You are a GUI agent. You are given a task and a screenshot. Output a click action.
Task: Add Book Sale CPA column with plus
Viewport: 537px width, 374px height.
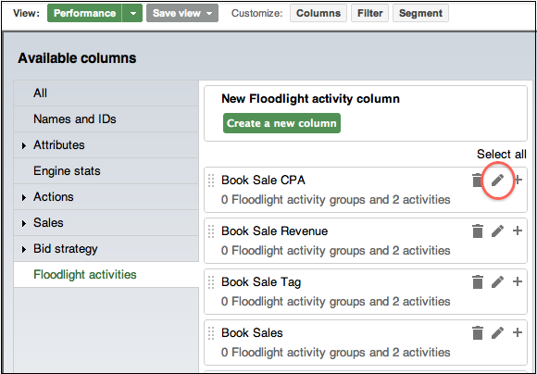pos(518,180)
